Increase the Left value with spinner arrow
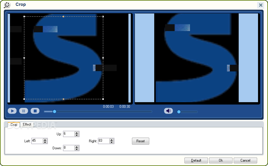The width and height of the screenshot is (268, 166). [x=45, y=140]
